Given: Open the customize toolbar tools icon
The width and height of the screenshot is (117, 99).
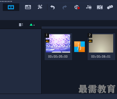Looking at the screenshot, I should click(x=40, y=7).
